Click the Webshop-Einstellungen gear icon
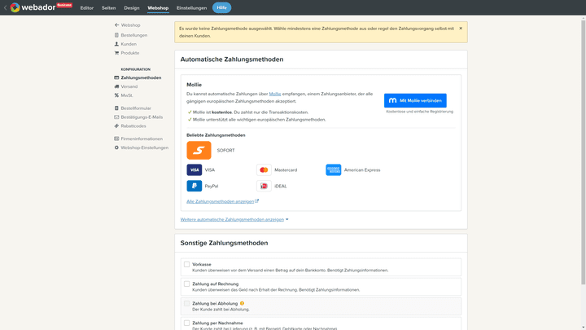Image resolution: width=586 pixels, height=330 pixels. coord(116,147)
